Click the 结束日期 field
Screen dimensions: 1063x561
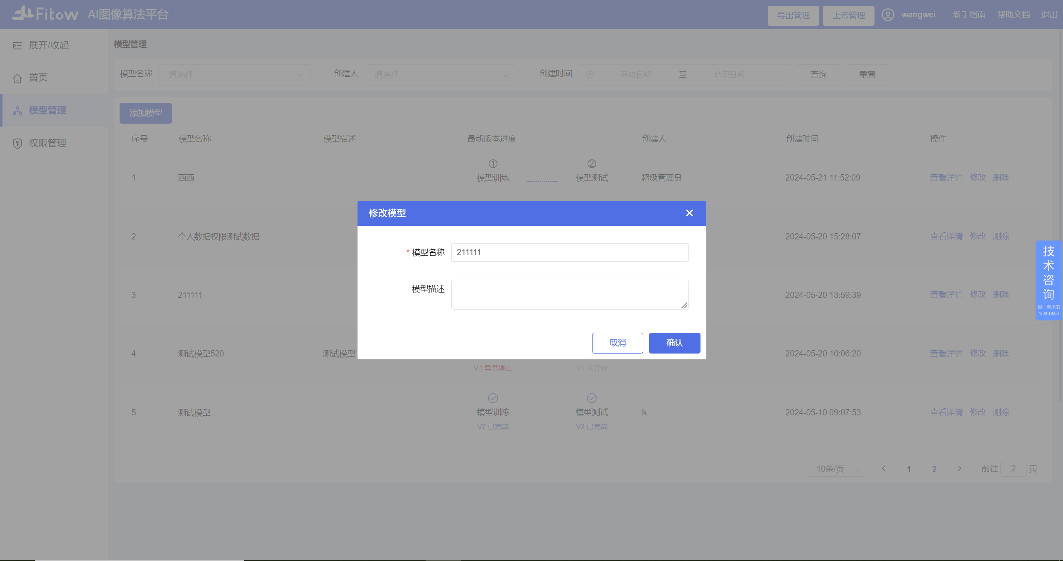point(729,75)
